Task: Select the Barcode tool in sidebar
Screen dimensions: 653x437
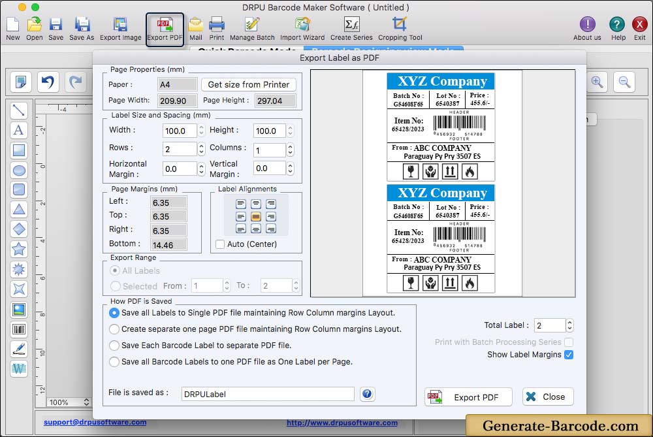Action: [x=19, y=329]
